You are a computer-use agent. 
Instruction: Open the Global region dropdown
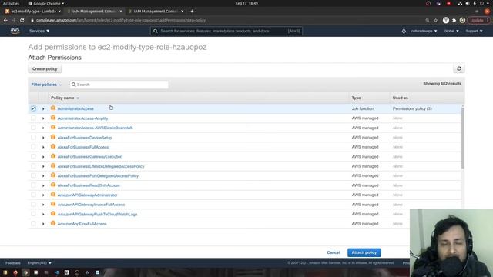451,31
